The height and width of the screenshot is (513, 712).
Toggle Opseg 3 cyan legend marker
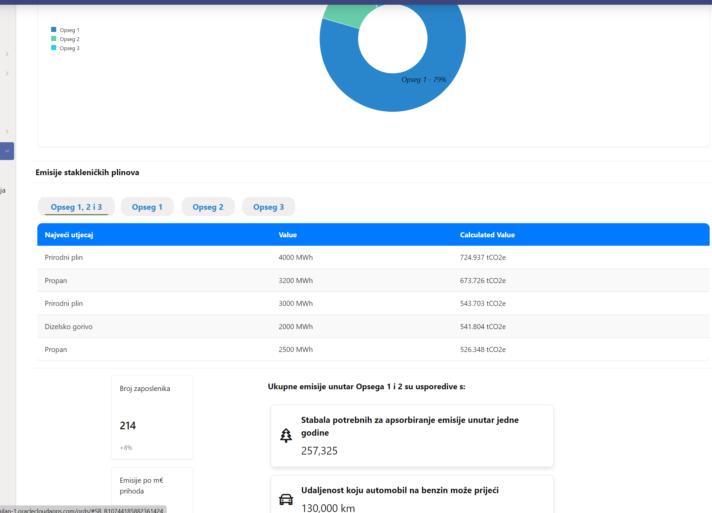point(54,48)
